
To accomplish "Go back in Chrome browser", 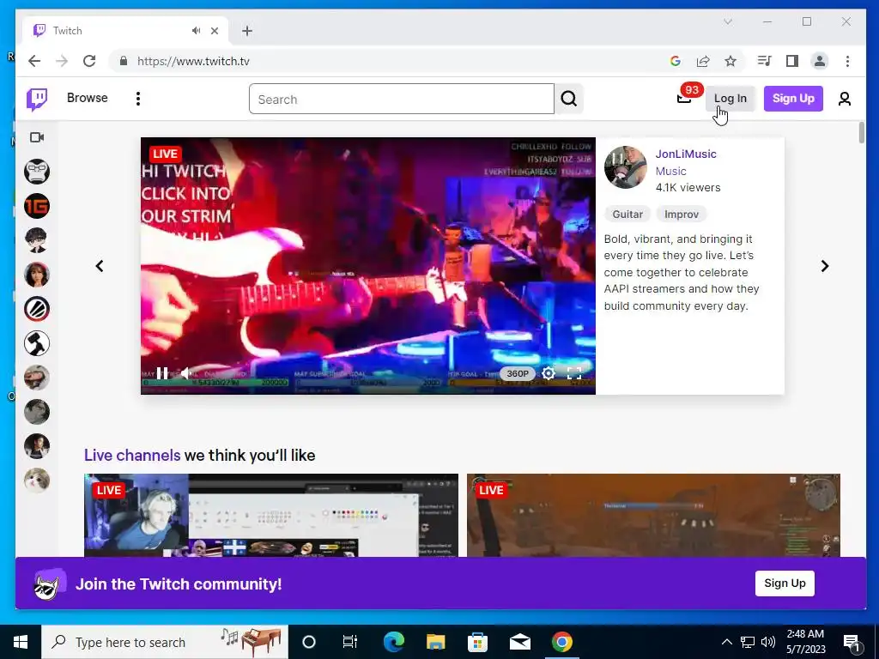I will point(34,61).
